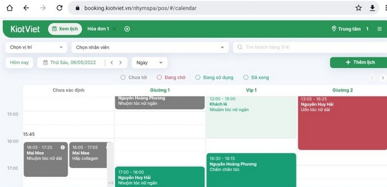Viewport: 387px width, 187px height.
Task: Open gray Nguyễn Hoàng Phương Nhuộm tóc nữ ngắn appointment
Action: point(160,102)
